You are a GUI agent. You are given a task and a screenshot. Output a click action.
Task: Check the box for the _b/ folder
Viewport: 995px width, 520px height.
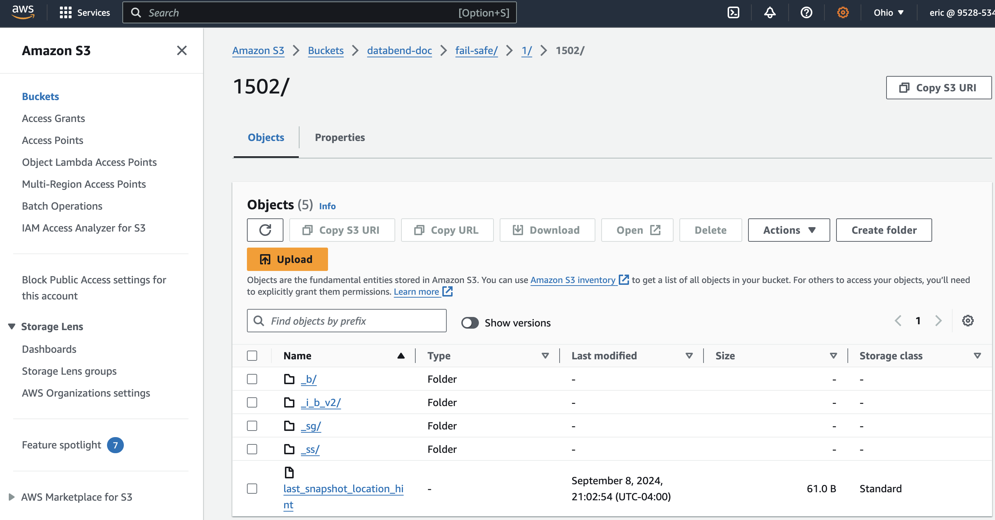coord(252,379)
